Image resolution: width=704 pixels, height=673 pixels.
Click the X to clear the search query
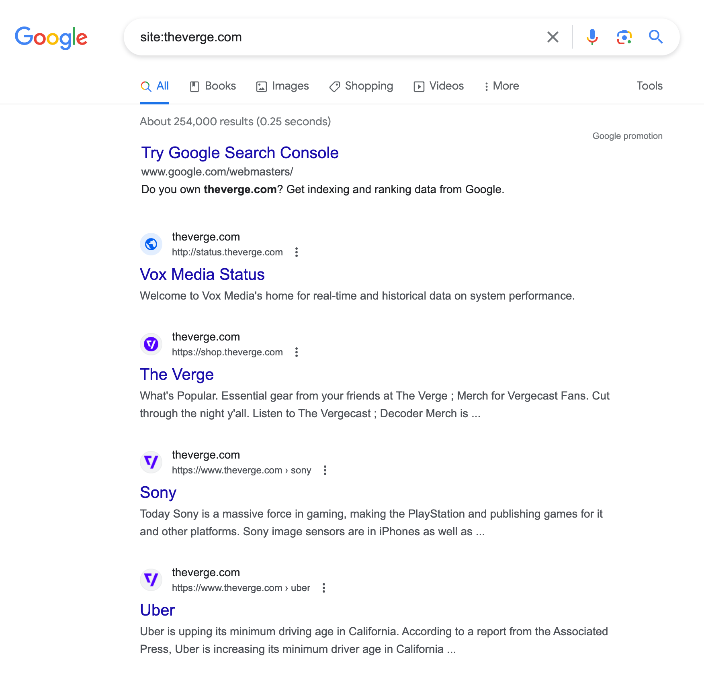pyautogui.click(x=553, y=37)
